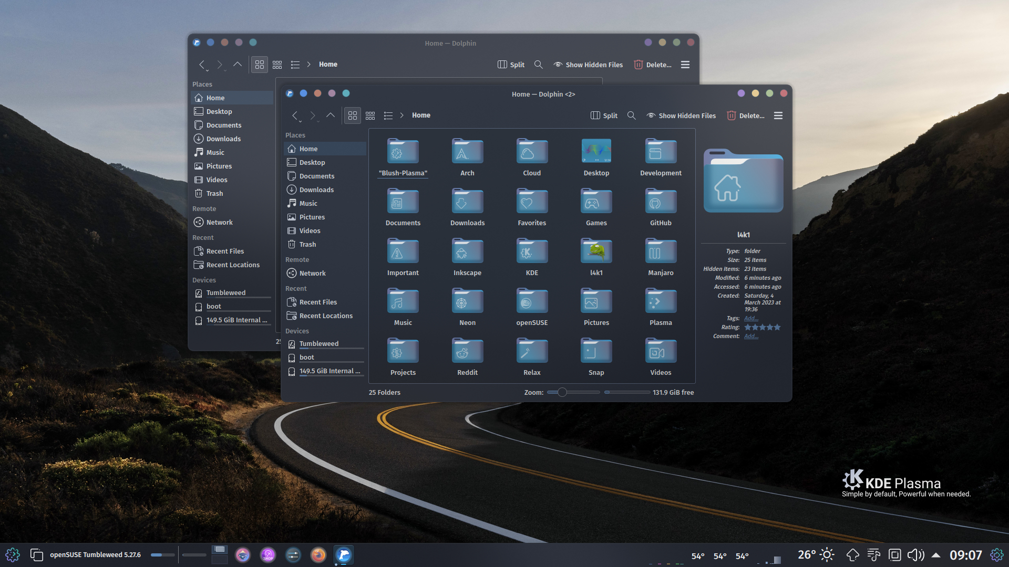Adjust the Zoom slider in status bar
The width and height of the screenshot is (1009, 567).
tap(573, 392)
